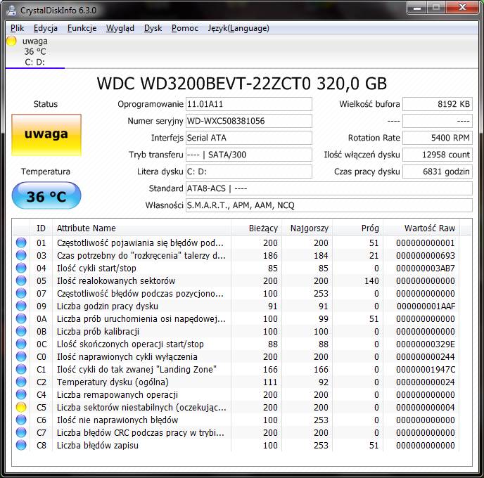Image resolution: width=484 pixels, height=478 pixels.
Task: Click the Bieżący column header
Action: point(256,228)
